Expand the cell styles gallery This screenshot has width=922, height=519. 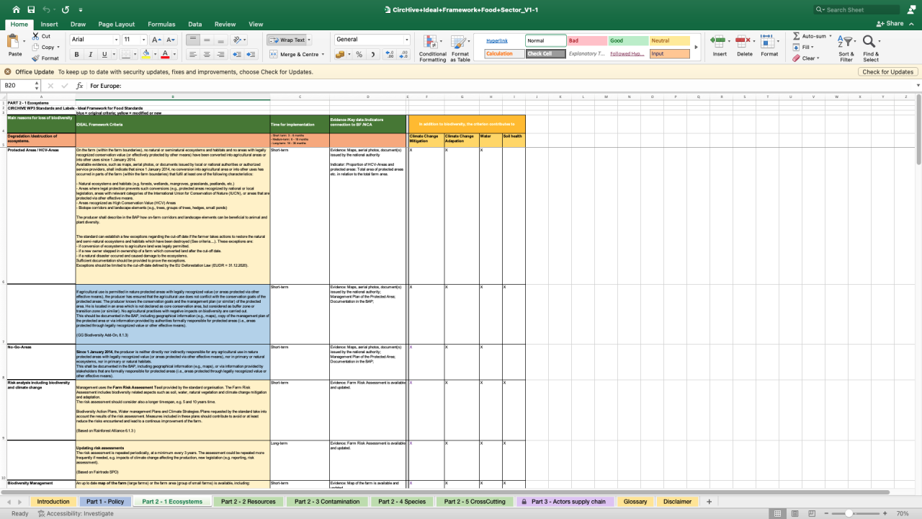coord(697,48)
